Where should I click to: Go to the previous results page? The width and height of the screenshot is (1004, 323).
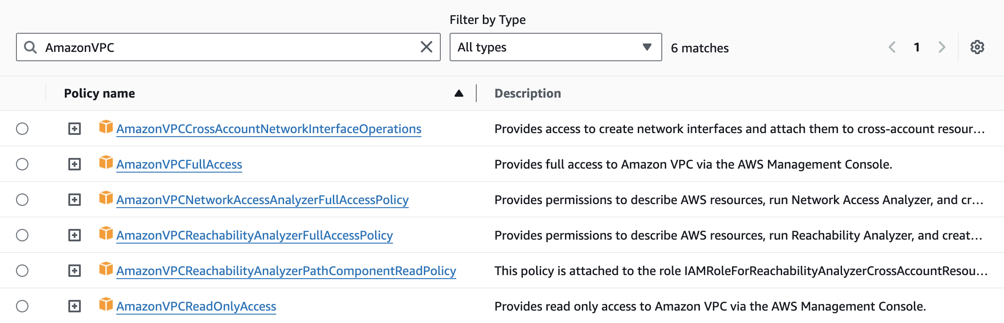coord(892,47)
